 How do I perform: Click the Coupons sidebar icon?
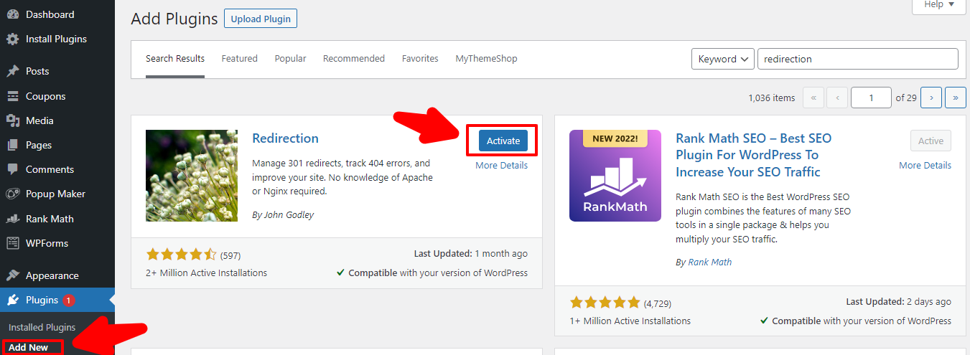click(12, 96)
